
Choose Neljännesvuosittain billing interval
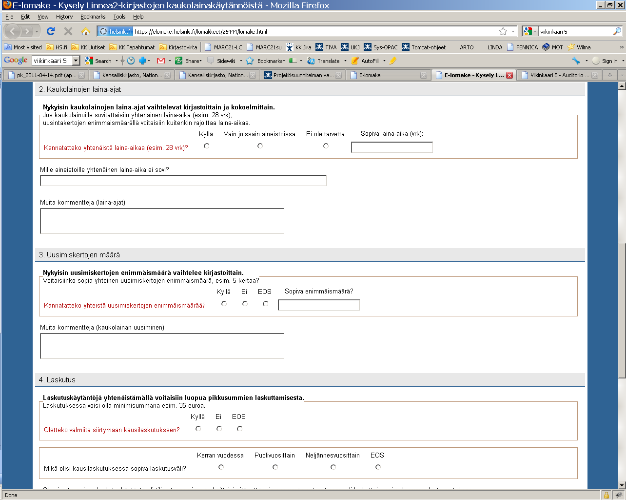pos(333,467)
